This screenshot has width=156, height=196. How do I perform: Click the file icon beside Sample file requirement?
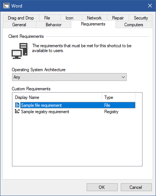[x=17, y=105]
